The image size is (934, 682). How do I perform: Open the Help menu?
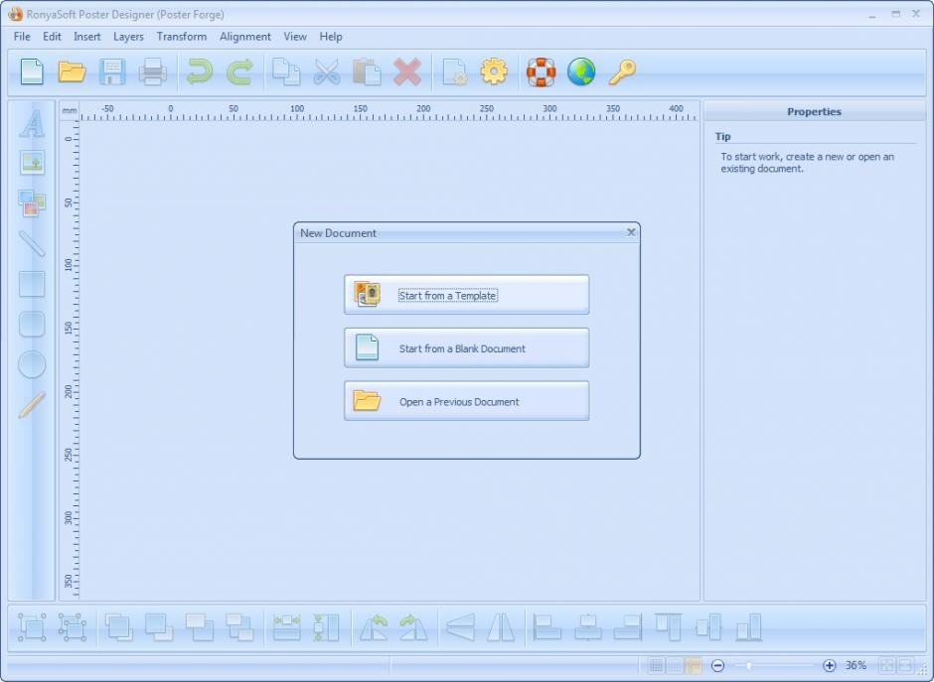[x=331, y=37]
